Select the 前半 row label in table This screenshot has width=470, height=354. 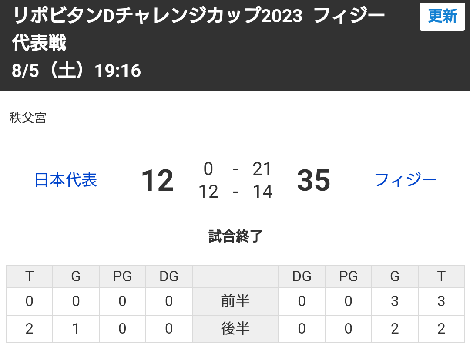pos(235,301)
